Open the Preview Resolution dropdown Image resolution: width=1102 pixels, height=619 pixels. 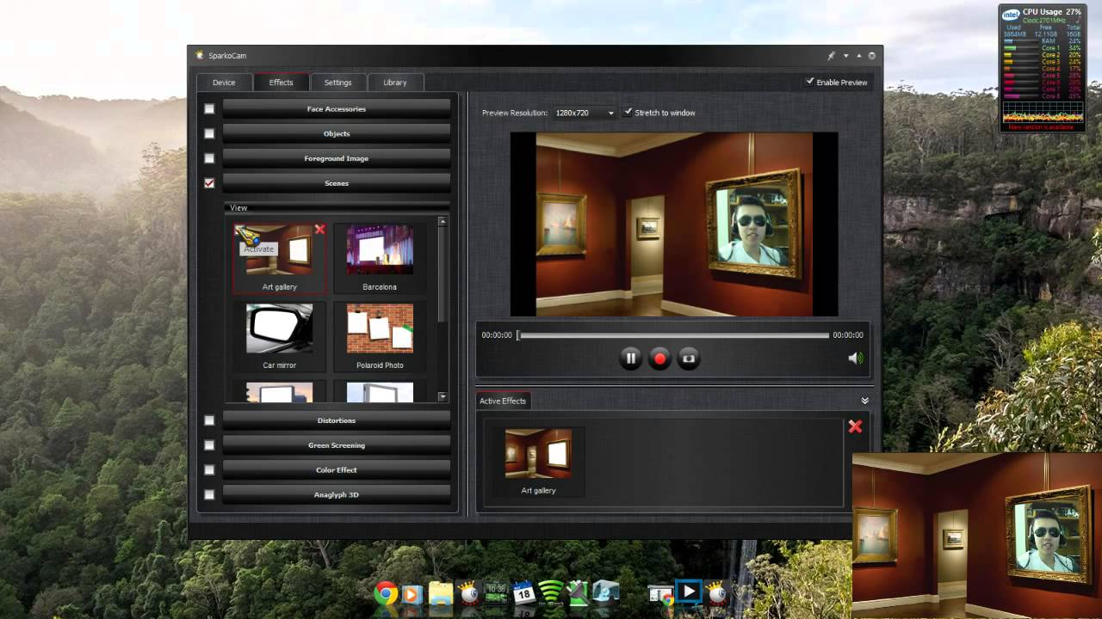(x=585, y=113)
